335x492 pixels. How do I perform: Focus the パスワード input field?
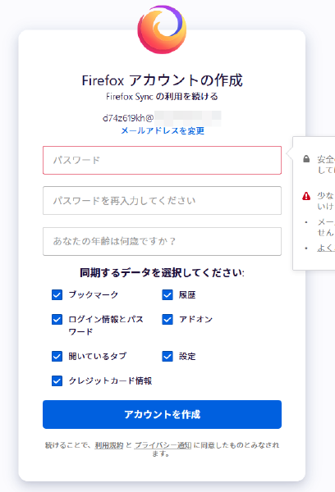coord(162,160)
